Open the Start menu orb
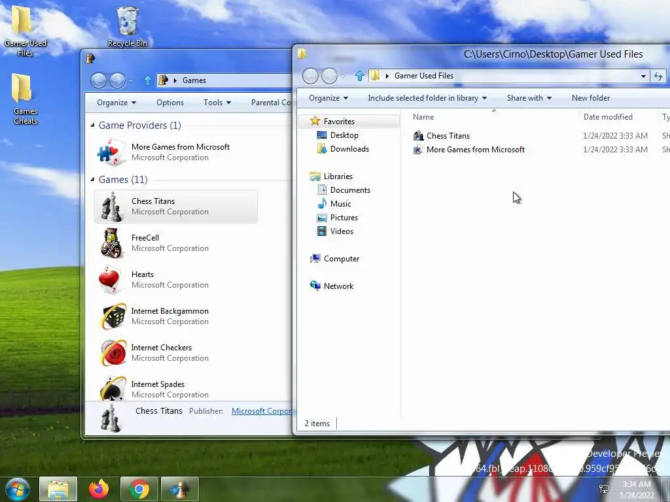Image resolution: width=670 pixels, height=502 pixels. click(x=17, y=490)
